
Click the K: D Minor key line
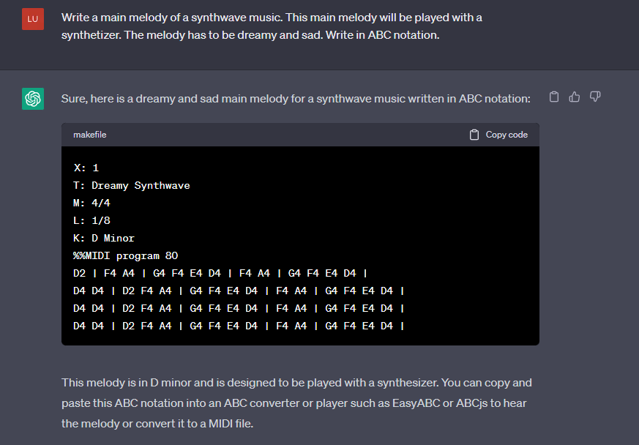click(104, 238)
